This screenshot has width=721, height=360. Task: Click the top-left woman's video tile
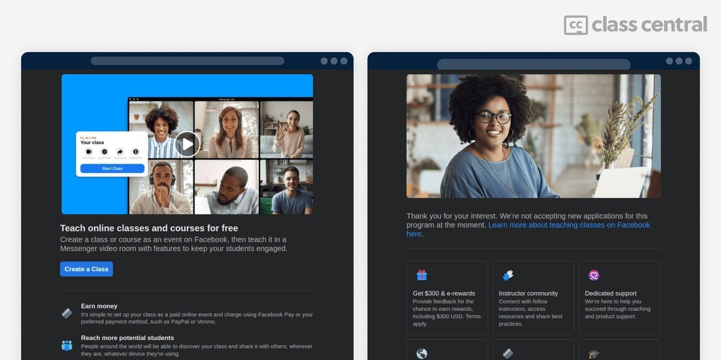pyautogui.click(x=161, y=130)
